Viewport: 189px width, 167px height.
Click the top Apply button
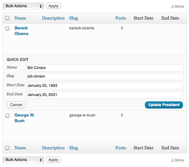[x=53, y=6]
